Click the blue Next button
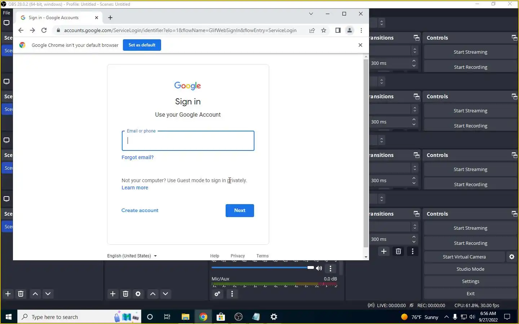The height and width of the screenshot is (324, 519). pyautogui.click(x=240, y=211)
